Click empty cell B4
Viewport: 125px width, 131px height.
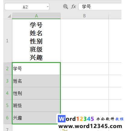coord(84,93)
